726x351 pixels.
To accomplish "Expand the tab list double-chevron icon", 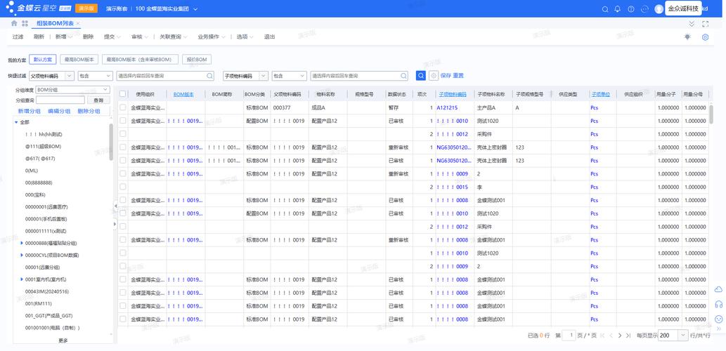I will pos(692,24).
